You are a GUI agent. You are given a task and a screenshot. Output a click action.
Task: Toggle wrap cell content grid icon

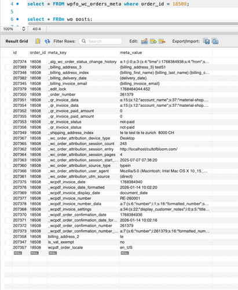click(38, 41)
